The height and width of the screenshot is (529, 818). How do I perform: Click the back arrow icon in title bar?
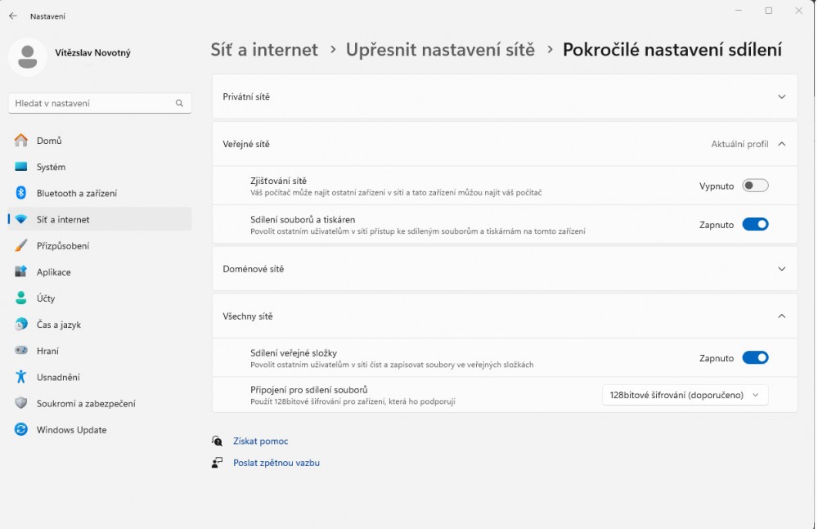click(x=13, y=16)
